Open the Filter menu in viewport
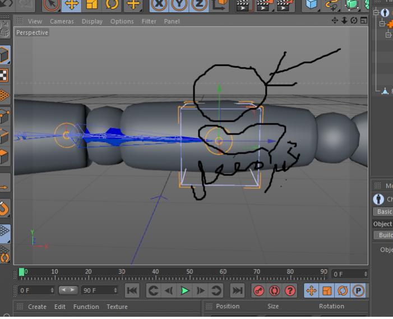393x319 pixels. click(x=149, y=21)
